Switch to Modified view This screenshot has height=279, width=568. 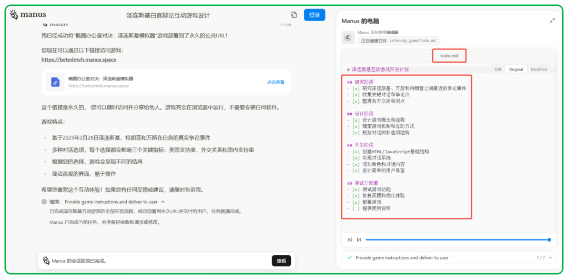[x=539, y=69]
